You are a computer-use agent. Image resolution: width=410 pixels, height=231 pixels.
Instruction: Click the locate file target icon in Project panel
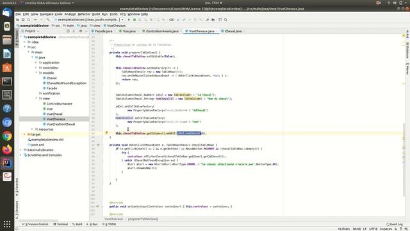(68, 31)
